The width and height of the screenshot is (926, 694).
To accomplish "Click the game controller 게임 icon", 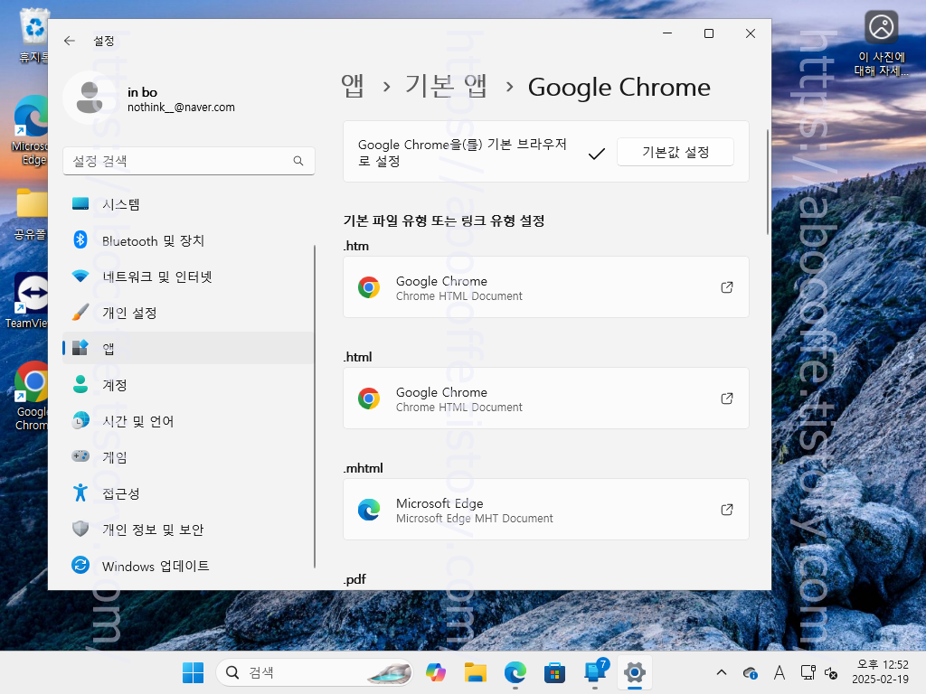I will 80,456.
